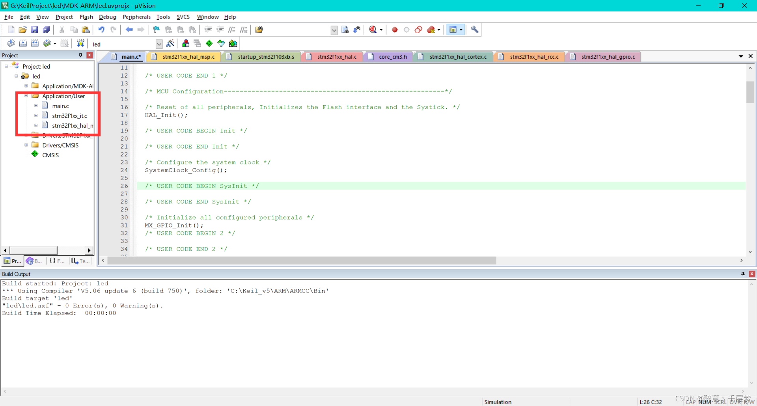Switch to the Books panel tab
This screenshot has width=757, height=406.
(34, 261)
